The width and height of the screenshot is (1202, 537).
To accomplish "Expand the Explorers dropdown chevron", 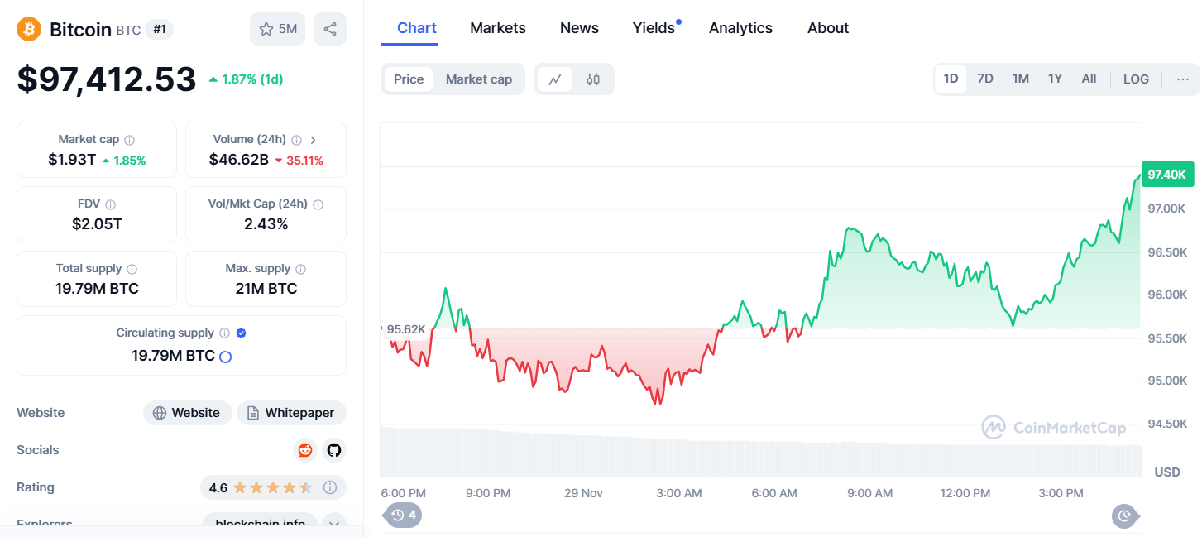I will pyautogui.click(x=334, y=523).
